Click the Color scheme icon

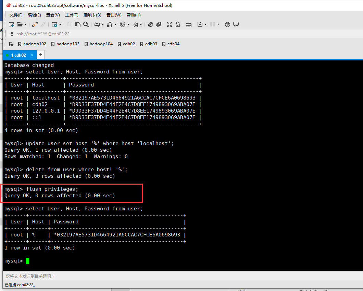[x=110, y=24]
